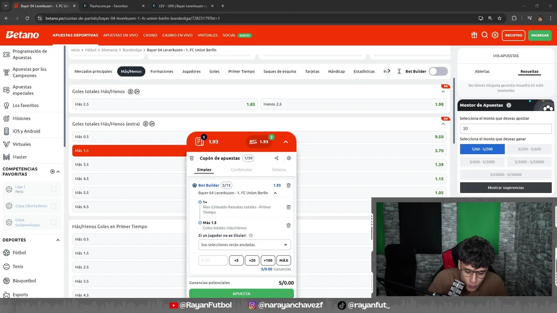The width and height of the screenshot is (557, 313).
Task: Check the Liga 1 Perú favorite checkbox
Action: tap(54, 189)
